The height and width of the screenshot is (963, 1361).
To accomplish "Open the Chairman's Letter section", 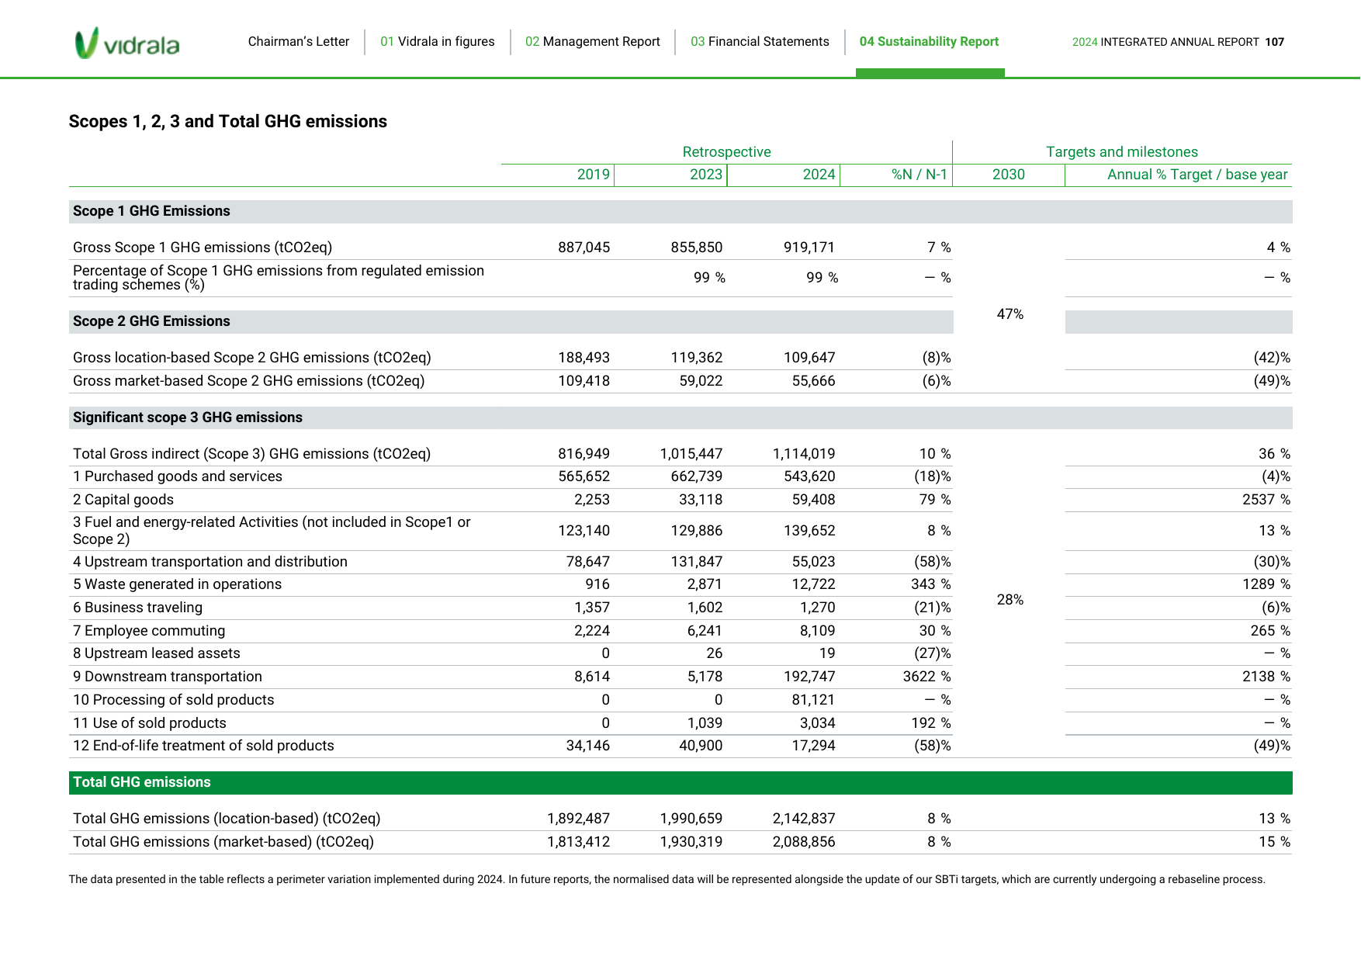I will 299,42.
